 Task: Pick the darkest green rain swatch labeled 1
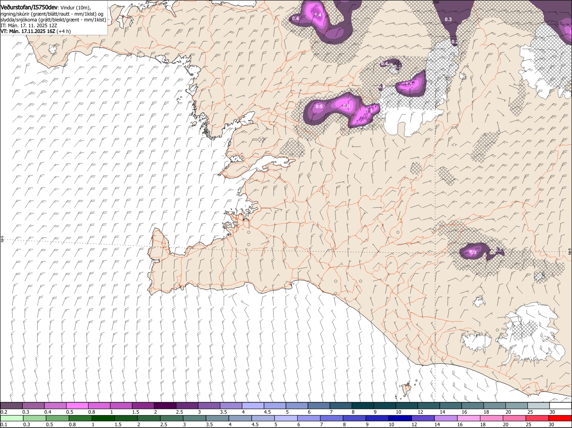point(104,418)
